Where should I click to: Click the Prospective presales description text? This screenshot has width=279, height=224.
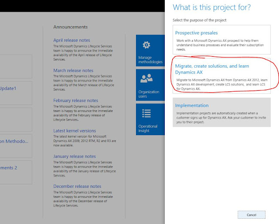pyautogui.click(x=220, y=45)
